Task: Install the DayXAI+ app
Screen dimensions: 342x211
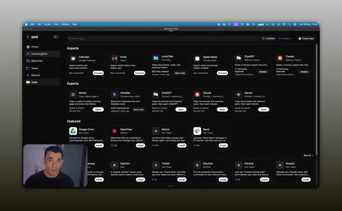Action: pos(140,180)
